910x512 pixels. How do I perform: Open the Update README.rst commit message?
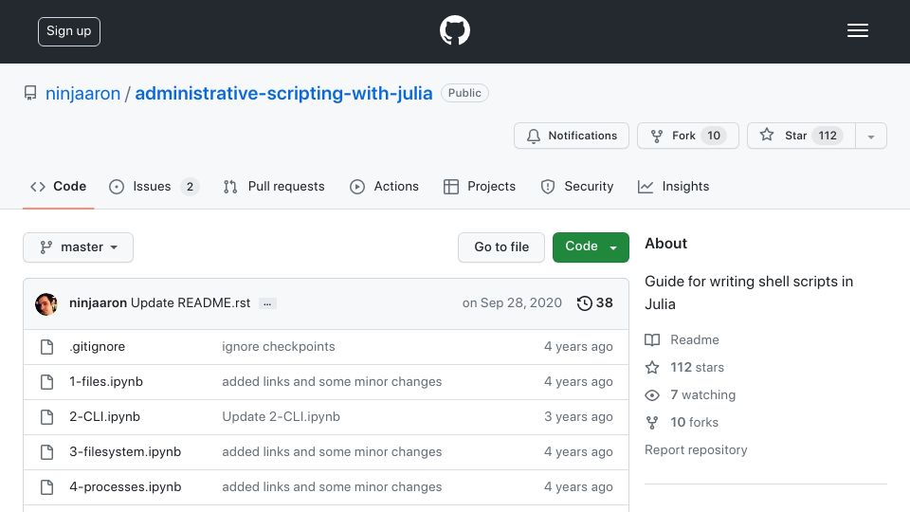point(191,303)
